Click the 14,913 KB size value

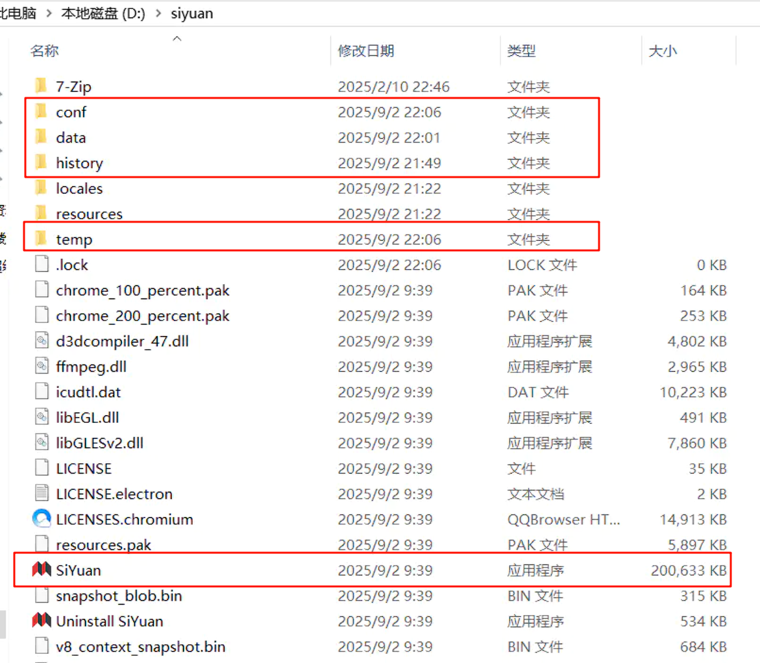(693, 519)
